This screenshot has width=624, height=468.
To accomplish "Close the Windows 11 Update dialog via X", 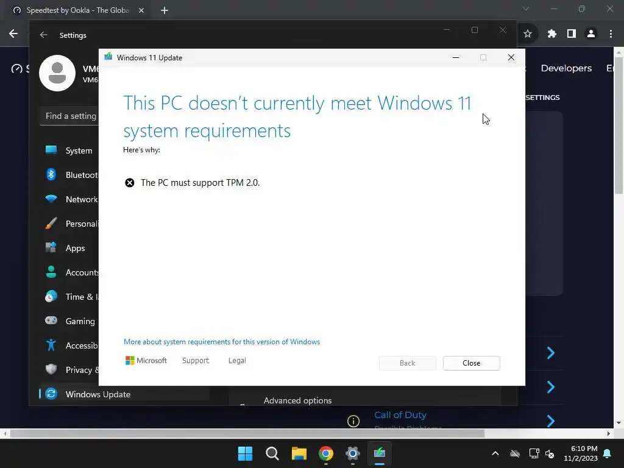I will tap(511, 58).
